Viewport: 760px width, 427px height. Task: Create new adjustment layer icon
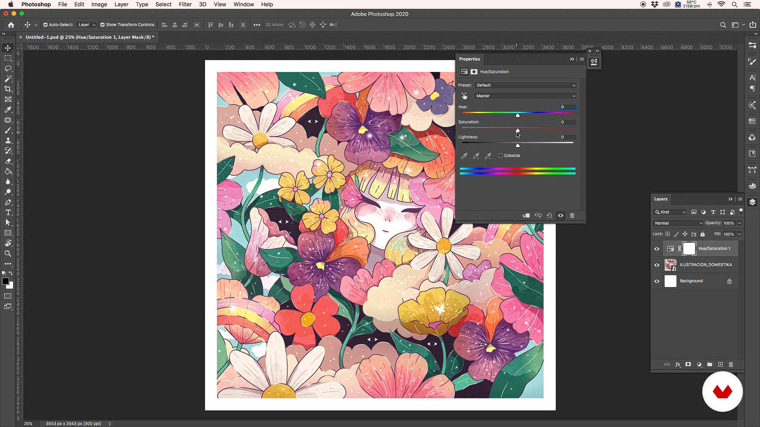pyautogui.click(x=699, y=365)
